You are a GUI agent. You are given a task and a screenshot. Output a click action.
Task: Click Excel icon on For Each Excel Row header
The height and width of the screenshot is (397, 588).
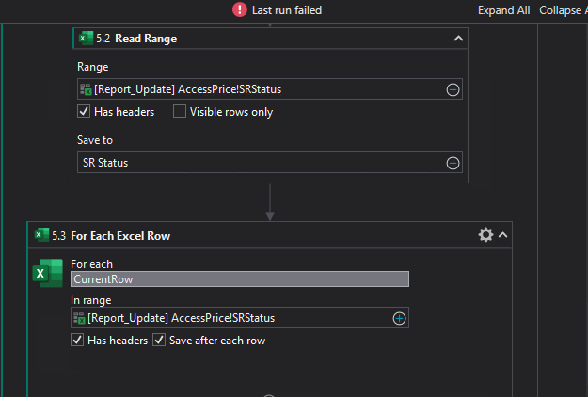[41, 235]
